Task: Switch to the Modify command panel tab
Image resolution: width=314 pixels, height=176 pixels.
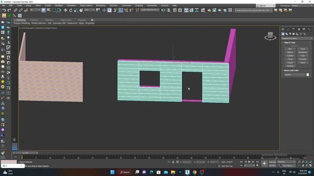Action: point(288,29)
